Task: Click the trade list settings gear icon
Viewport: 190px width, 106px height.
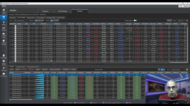Action: [x=187, y=21]
